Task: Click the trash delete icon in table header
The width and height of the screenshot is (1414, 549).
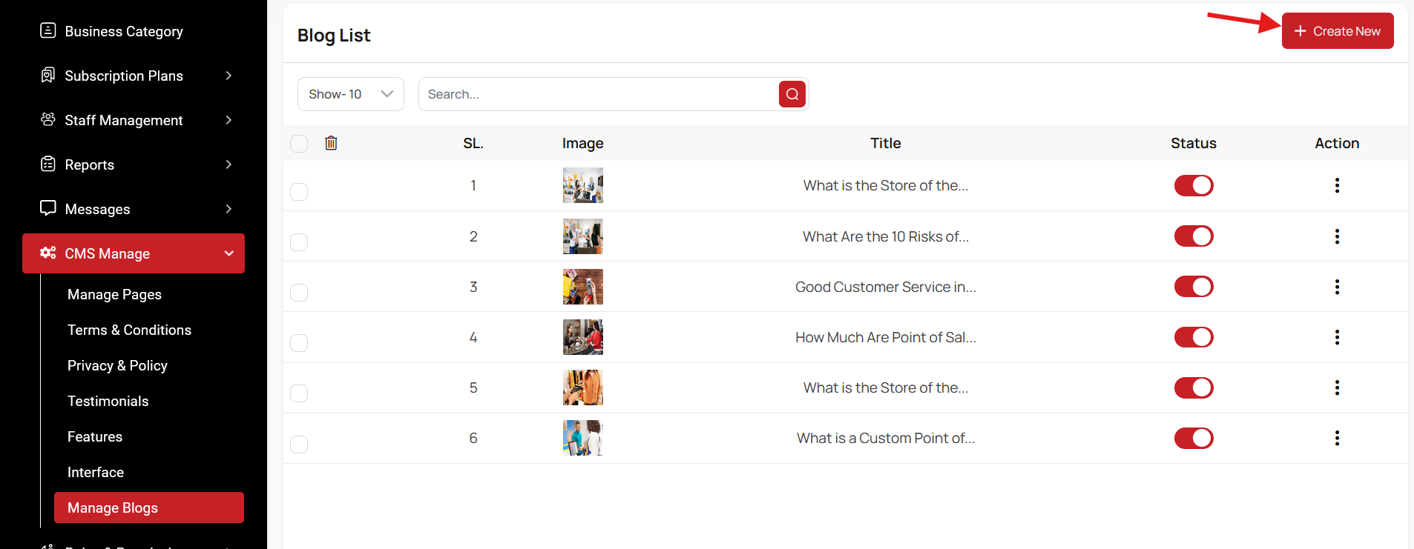Action: click(331, 143)
